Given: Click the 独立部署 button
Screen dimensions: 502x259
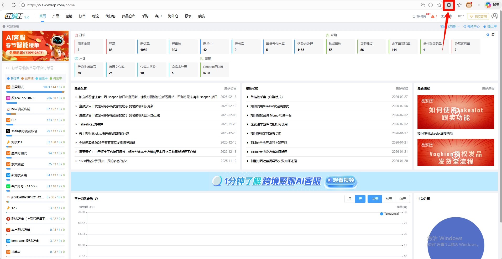Looking at the screenshot, I should [x=478, y=16].
